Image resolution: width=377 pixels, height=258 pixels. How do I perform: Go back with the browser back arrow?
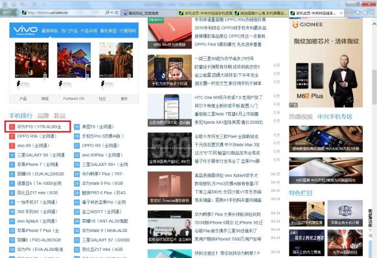(6, 12)
